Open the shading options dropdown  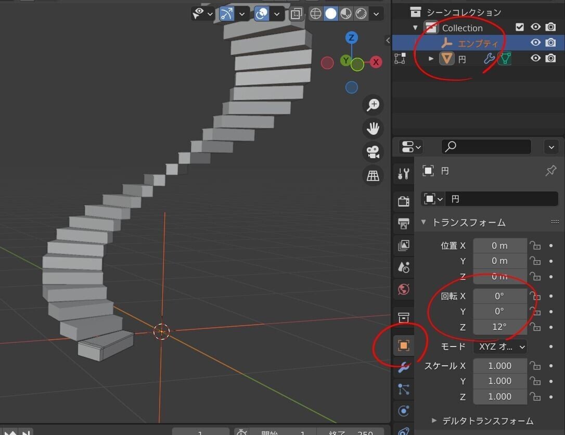pyautogui.click(x=376, y=14)
